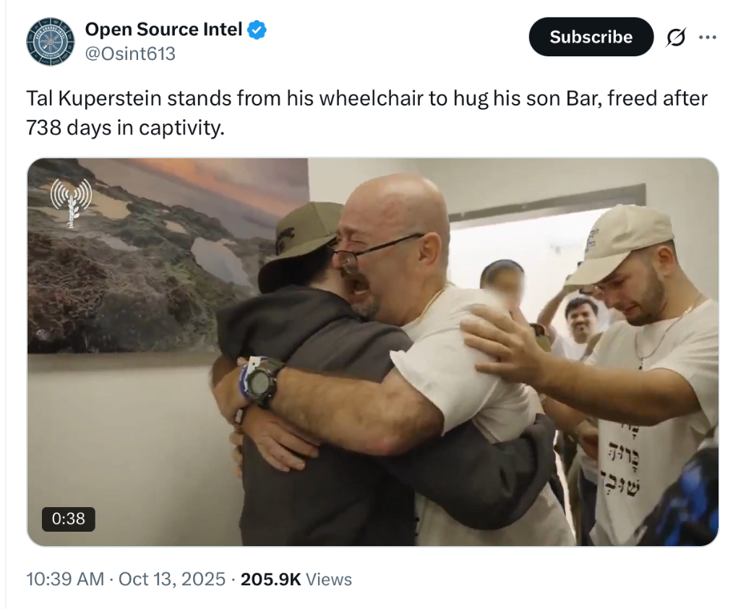Click the broadcast watermark logo on video

point(71,202)
